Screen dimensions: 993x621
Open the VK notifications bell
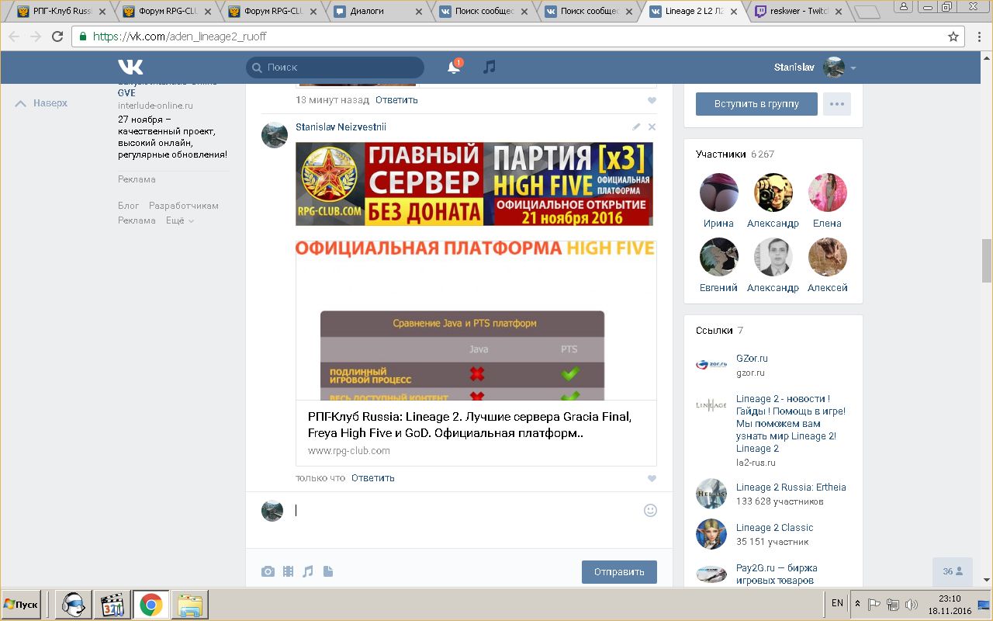454,68
